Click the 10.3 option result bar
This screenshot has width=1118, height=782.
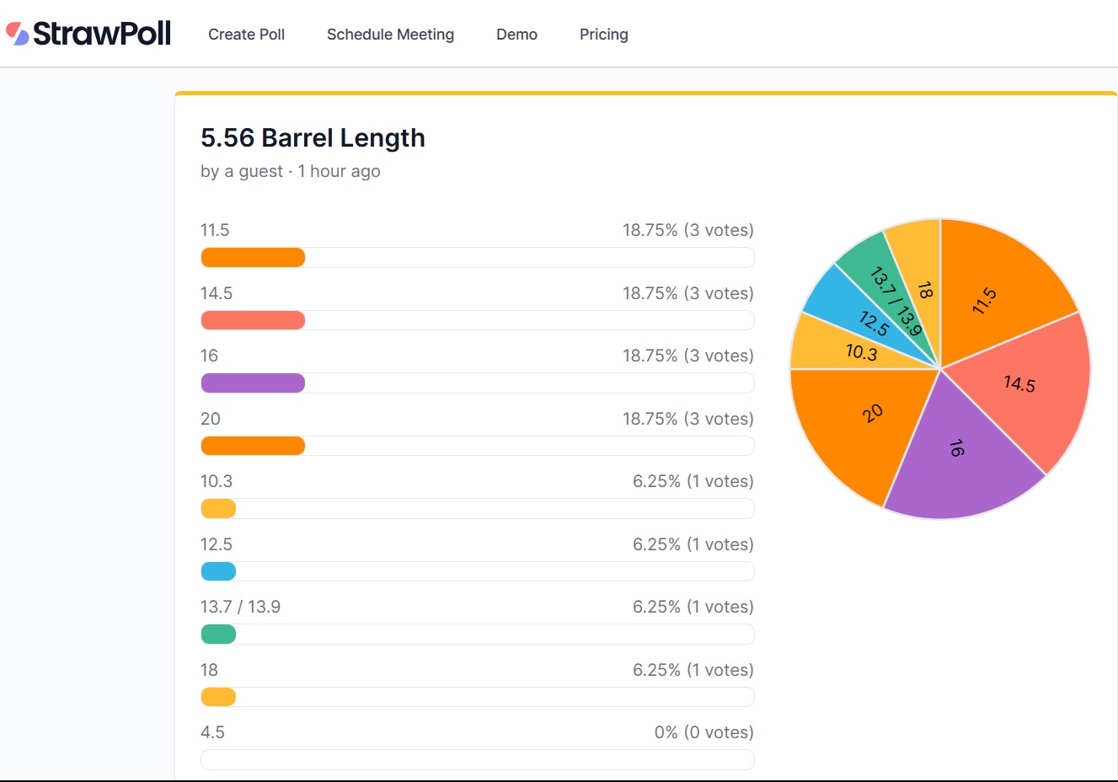coord(477,508)
